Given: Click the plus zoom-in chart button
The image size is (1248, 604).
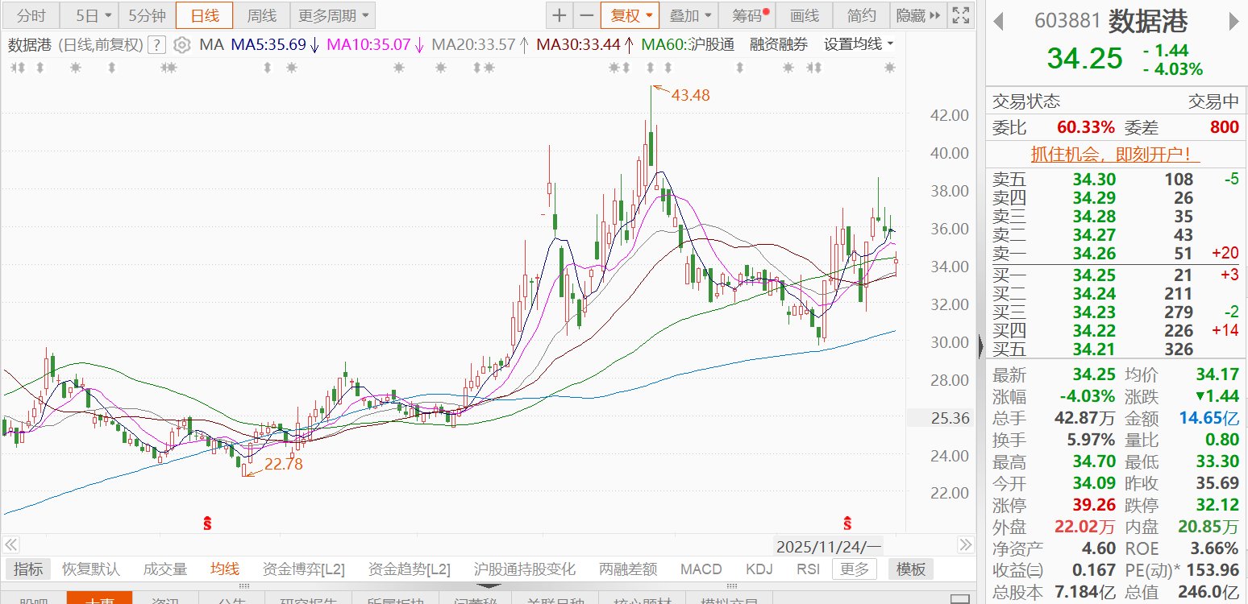Looking at the screenshot, I should coord(560,15).
